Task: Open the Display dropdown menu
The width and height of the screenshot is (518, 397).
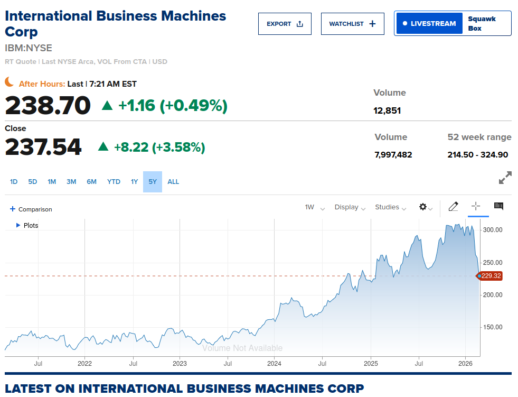Action: click(350, 207)
